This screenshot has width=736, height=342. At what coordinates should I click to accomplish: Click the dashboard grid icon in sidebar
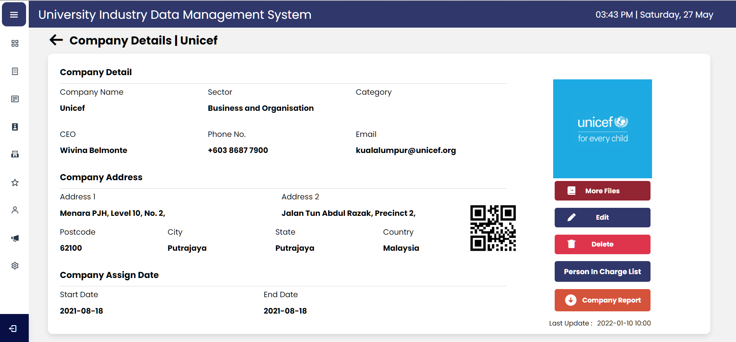15,43
